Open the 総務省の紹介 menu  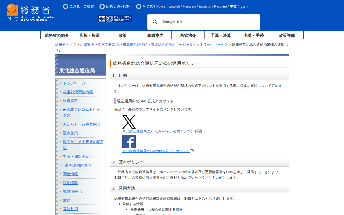(x=57, y=35)
